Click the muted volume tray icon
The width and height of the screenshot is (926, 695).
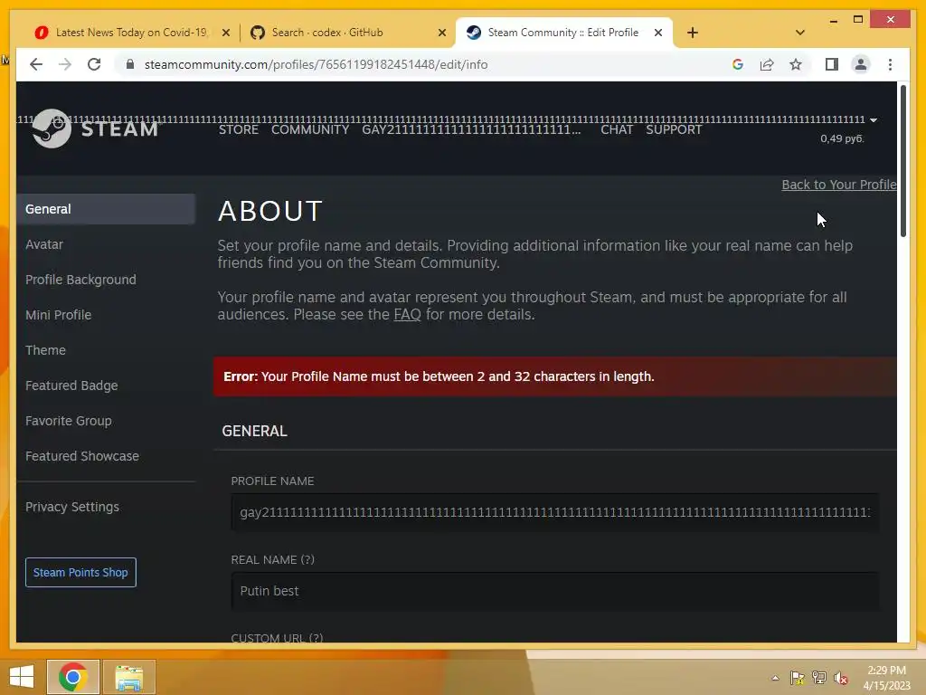[841, 678]
